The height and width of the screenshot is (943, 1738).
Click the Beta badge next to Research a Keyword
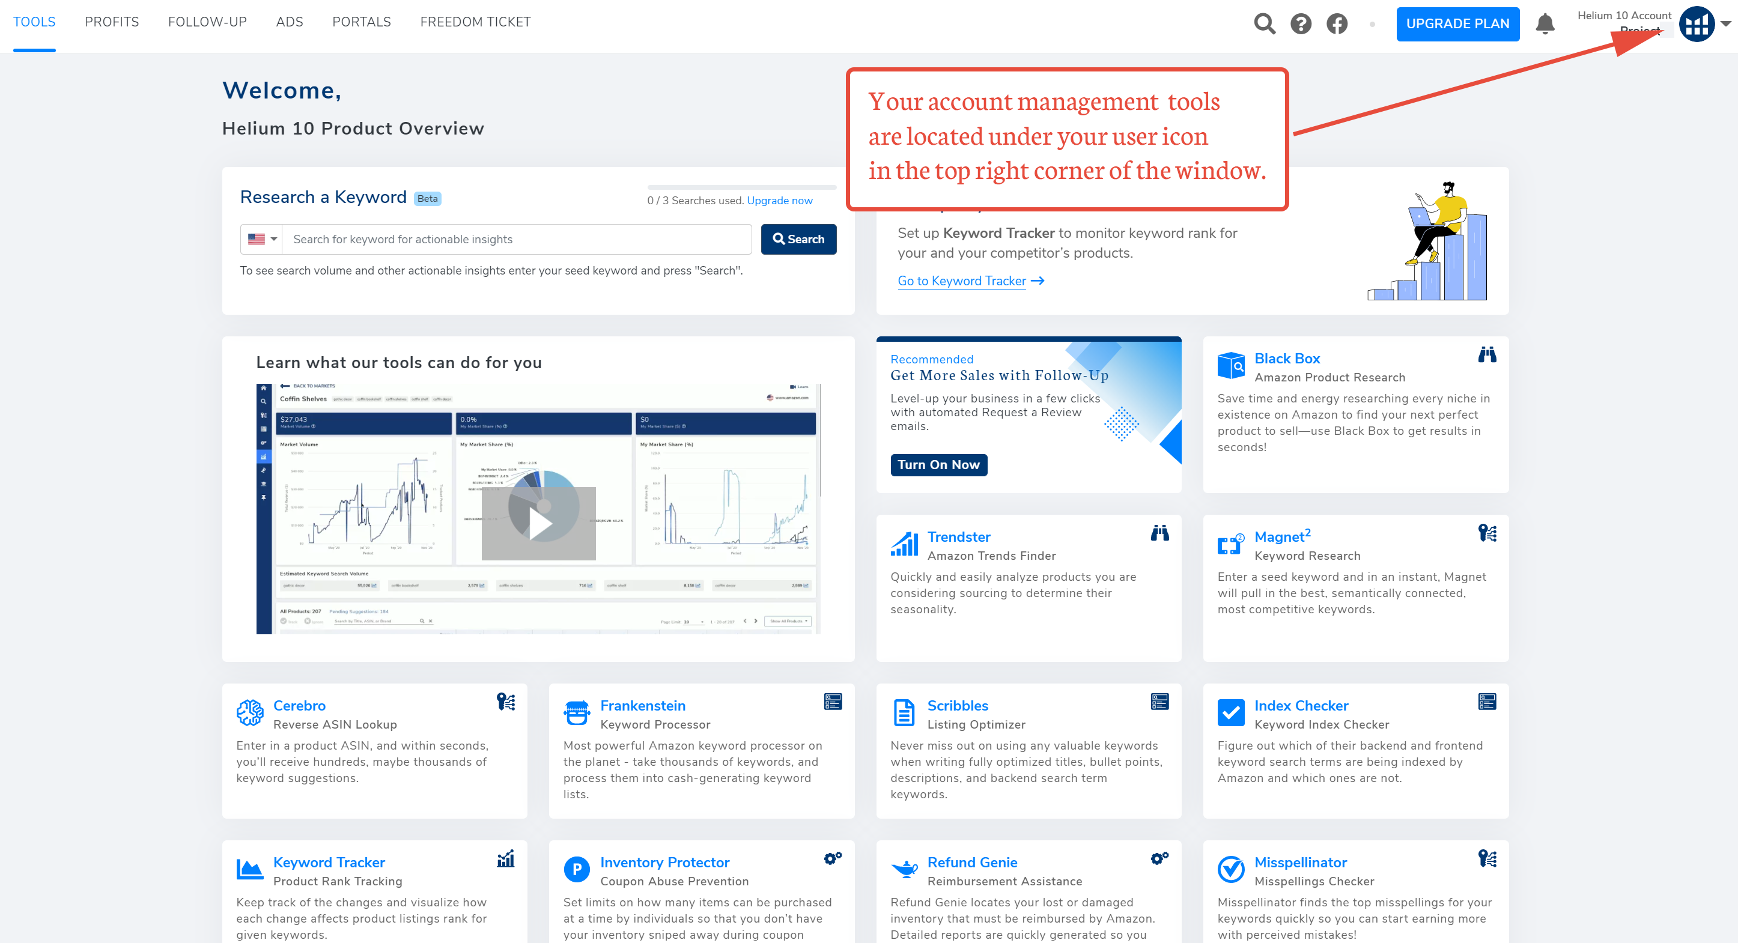(x=427, y=198)
